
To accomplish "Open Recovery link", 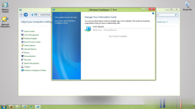I will (x=27, y=60).
